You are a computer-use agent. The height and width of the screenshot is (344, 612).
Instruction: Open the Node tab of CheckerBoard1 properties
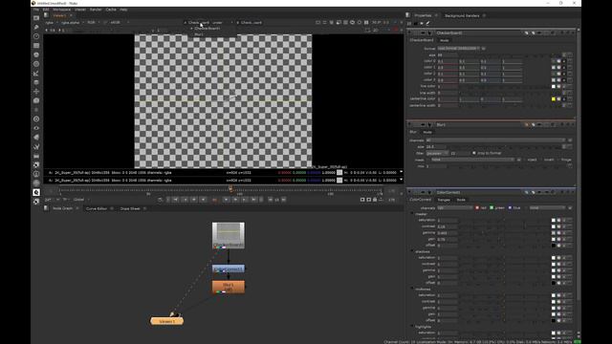click(x=444, y=40)
